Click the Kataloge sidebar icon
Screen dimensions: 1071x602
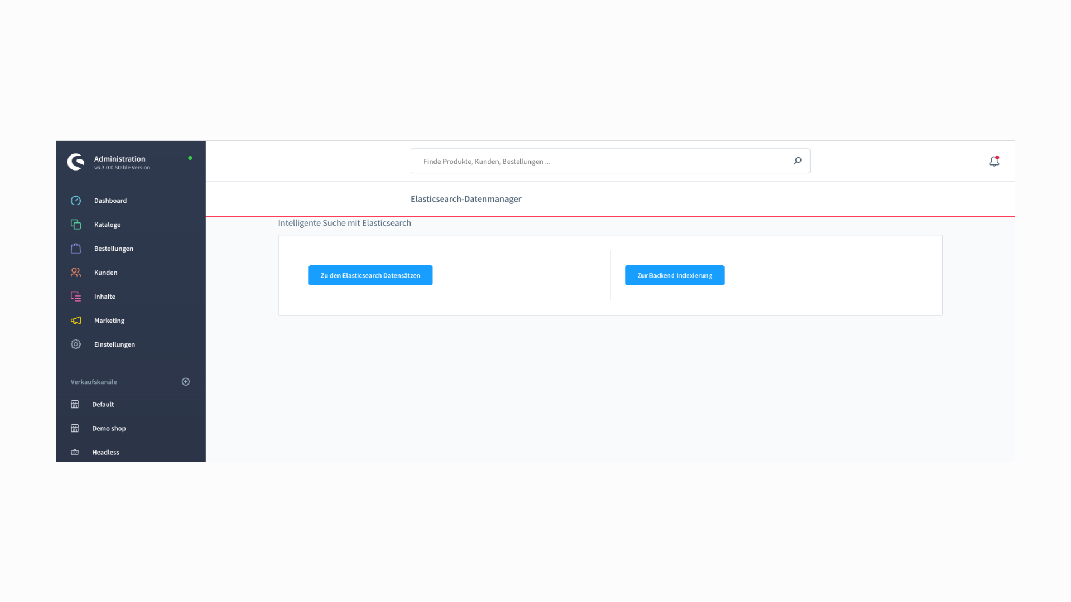coord(76,225)
